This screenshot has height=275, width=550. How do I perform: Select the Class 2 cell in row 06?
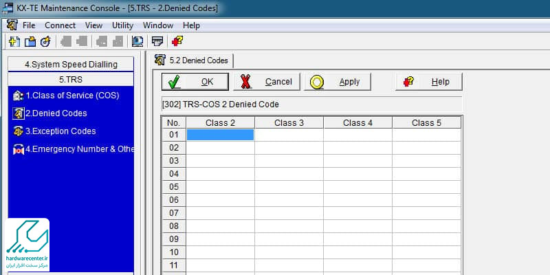(220, 200)
